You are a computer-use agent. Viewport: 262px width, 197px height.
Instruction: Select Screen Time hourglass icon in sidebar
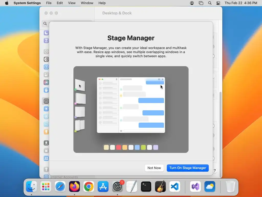(46, 41)
